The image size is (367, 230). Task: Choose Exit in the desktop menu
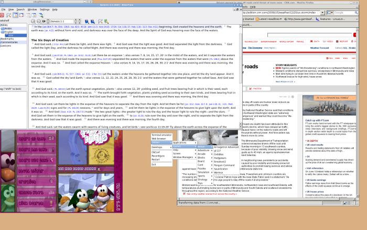[x=161, y=164]
